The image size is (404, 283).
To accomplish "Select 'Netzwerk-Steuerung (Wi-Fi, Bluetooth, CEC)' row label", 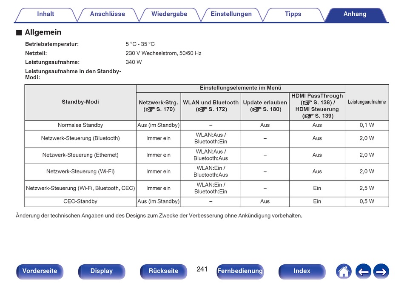I will (80, 188).
